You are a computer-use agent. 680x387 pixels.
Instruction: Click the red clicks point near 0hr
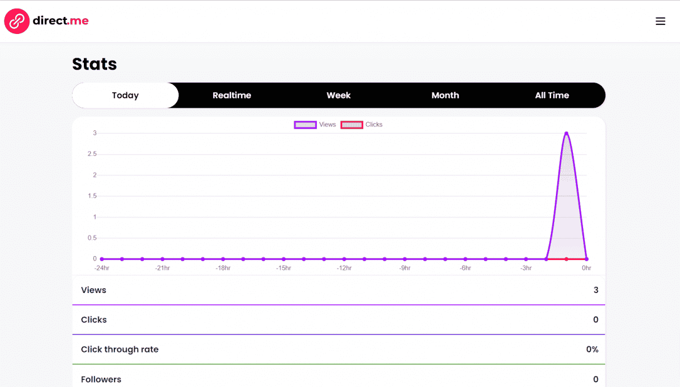click(567, 258)
